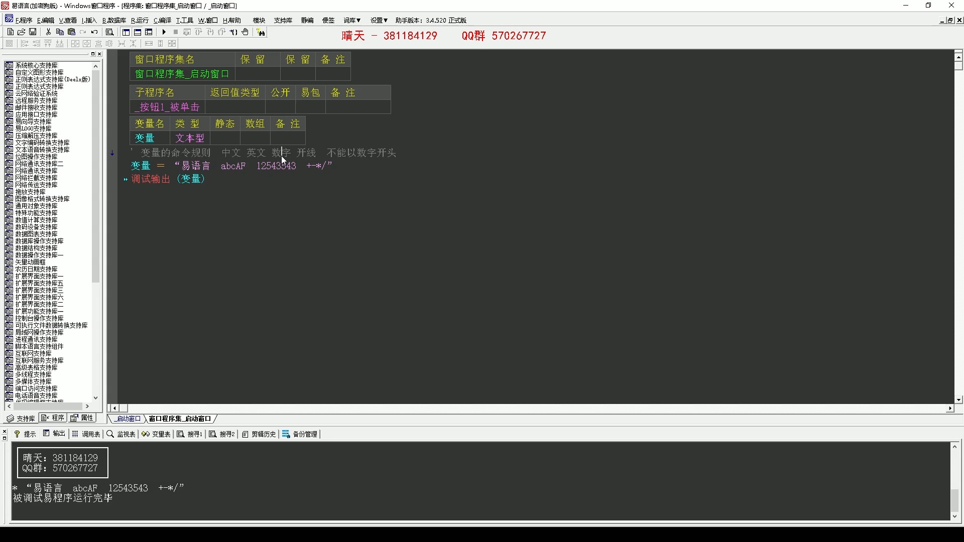Select 正则表达式支持库 in library tree
964x542 pixels.
tap(39, 86)
